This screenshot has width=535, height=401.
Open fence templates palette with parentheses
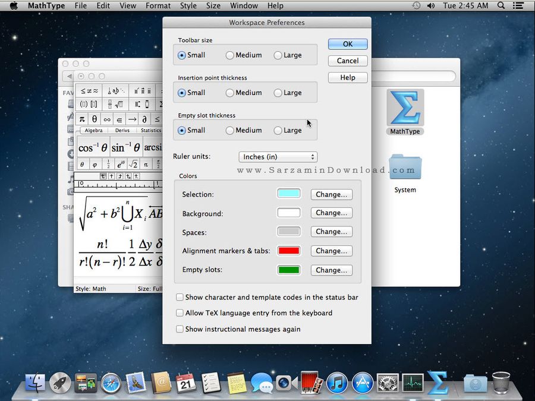coord(89,104)
